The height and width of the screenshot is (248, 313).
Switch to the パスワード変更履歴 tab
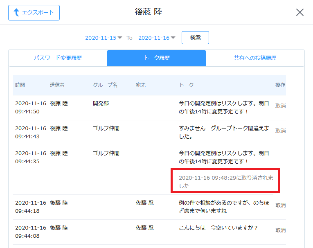[x=58, y=58]
